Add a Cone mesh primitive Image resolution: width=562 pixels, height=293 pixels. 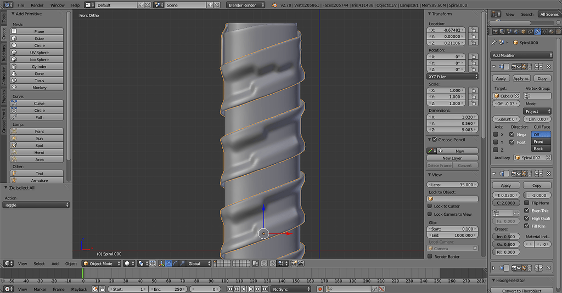point(37,74)
